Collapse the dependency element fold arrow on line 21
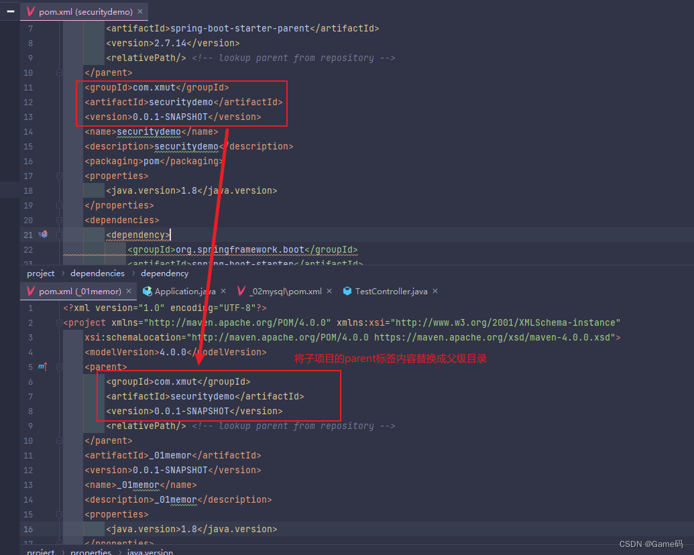This screenshot has width=694, height=555. click(x=59, y=235)
